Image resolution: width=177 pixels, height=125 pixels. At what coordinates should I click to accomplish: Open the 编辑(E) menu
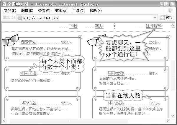27,11
